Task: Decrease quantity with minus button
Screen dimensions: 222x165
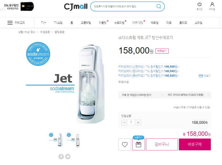Action: [124, 123]
